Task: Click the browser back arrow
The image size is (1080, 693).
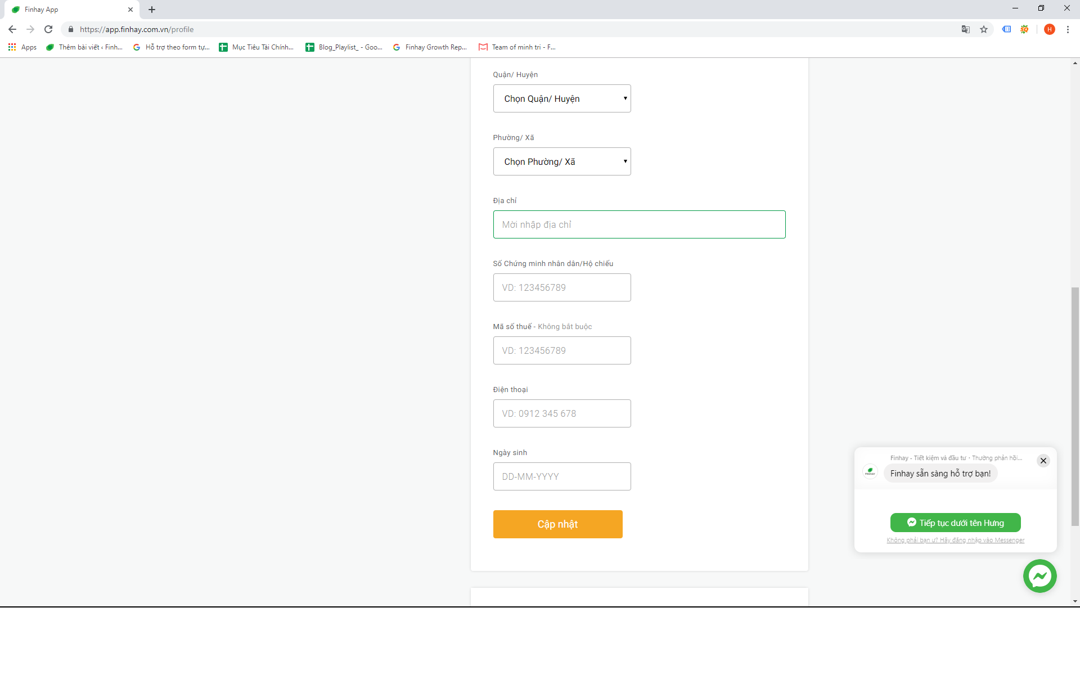Action: point(12,29)
